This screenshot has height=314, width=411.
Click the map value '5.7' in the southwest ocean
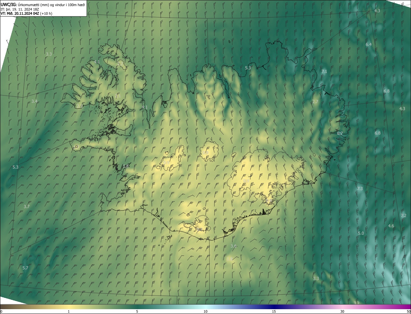tap(25, 268)
